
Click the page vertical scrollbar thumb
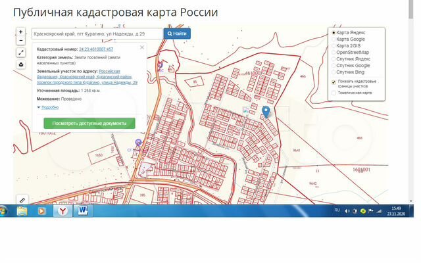pyautogui.click(x=410, y=9)
